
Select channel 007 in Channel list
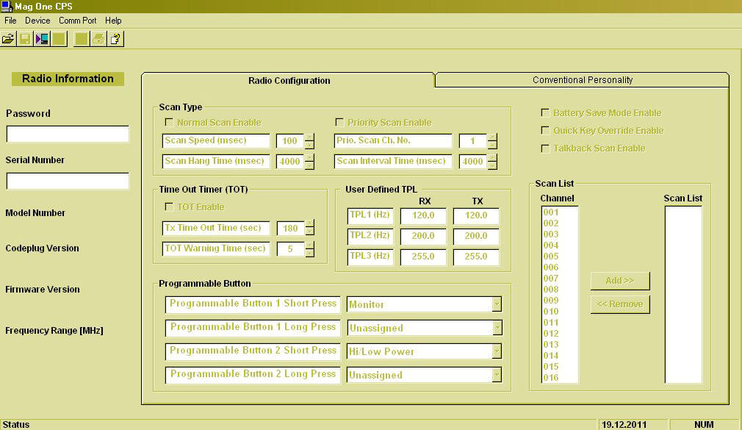pos(551,278)
